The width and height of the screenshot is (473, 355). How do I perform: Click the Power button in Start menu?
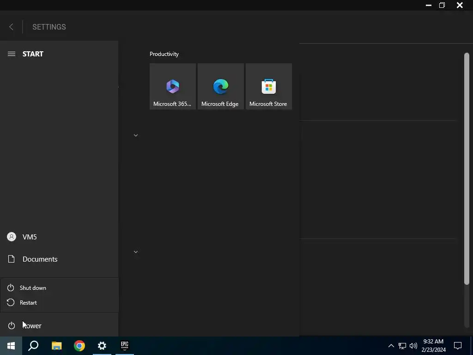tap(59, 325)
